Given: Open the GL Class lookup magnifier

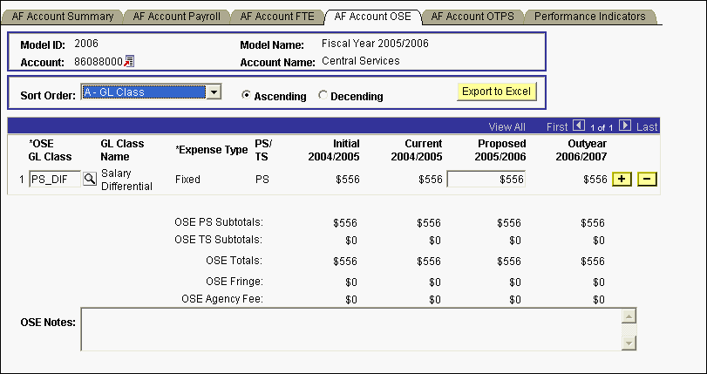Looking at the screenshot, I should [x=90, y=179].
